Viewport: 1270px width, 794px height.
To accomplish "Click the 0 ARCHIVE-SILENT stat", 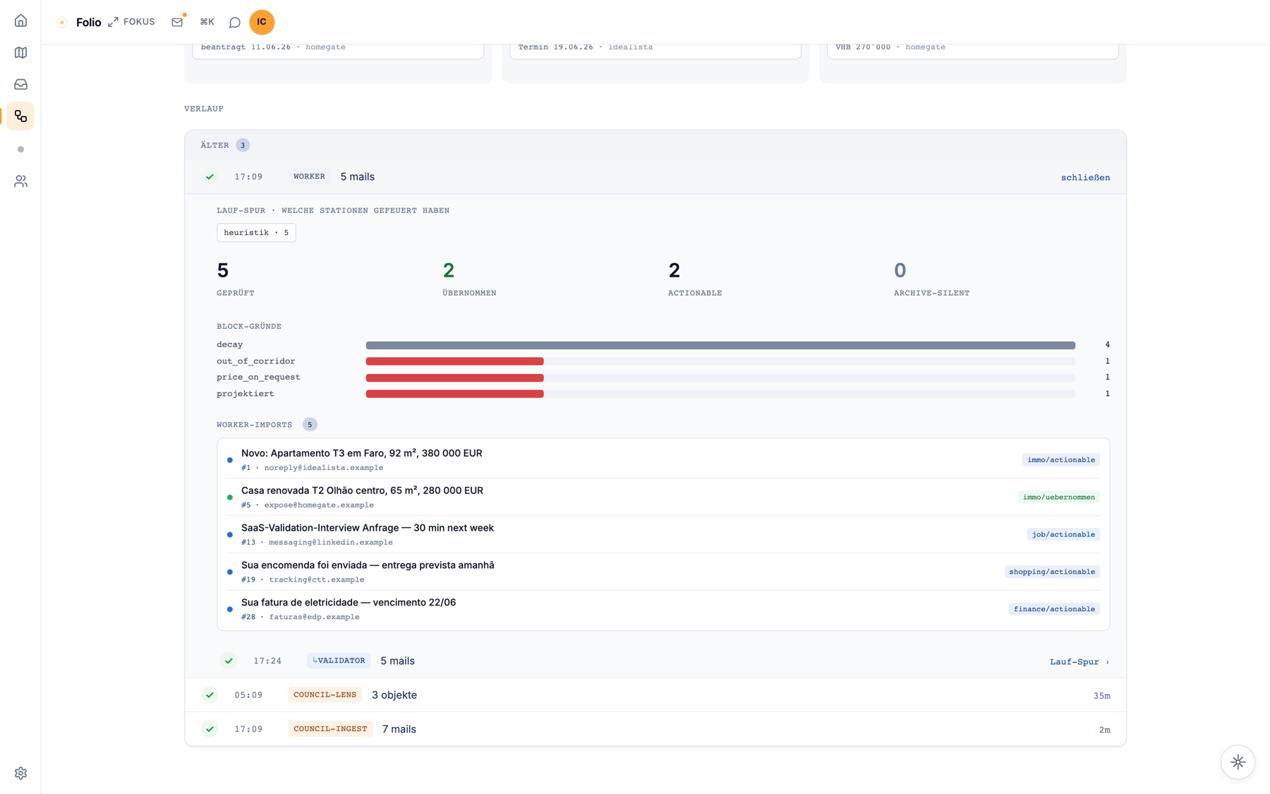I will 931,278.
